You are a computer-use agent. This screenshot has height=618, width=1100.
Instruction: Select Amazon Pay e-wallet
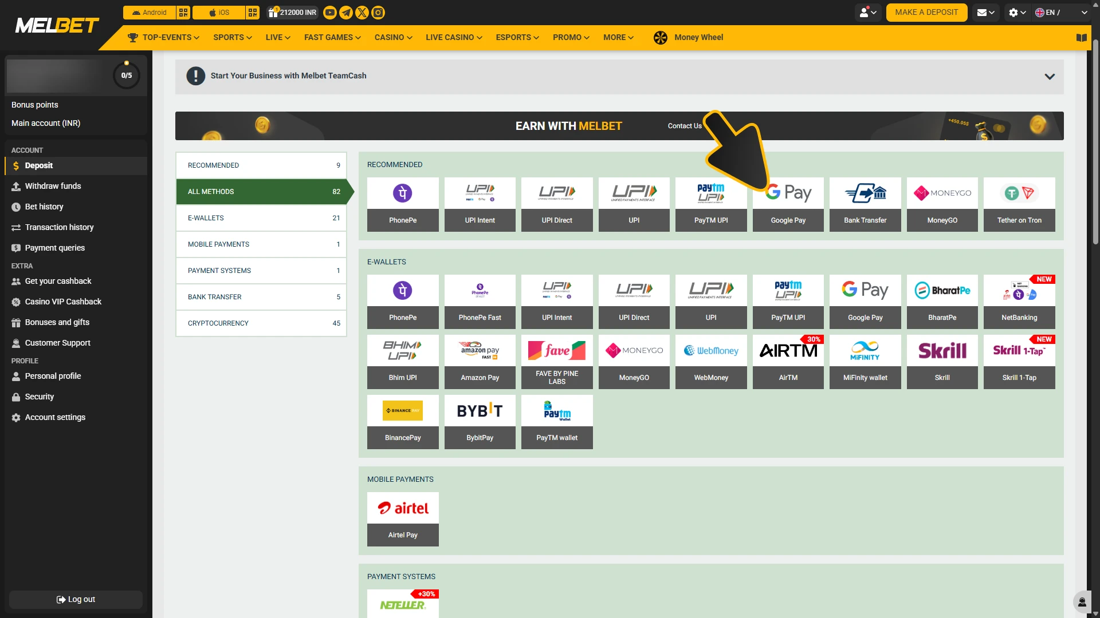(x=480, y=362)
